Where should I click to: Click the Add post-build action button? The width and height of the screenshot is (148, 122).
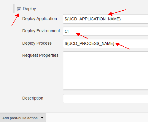[23, 118]
